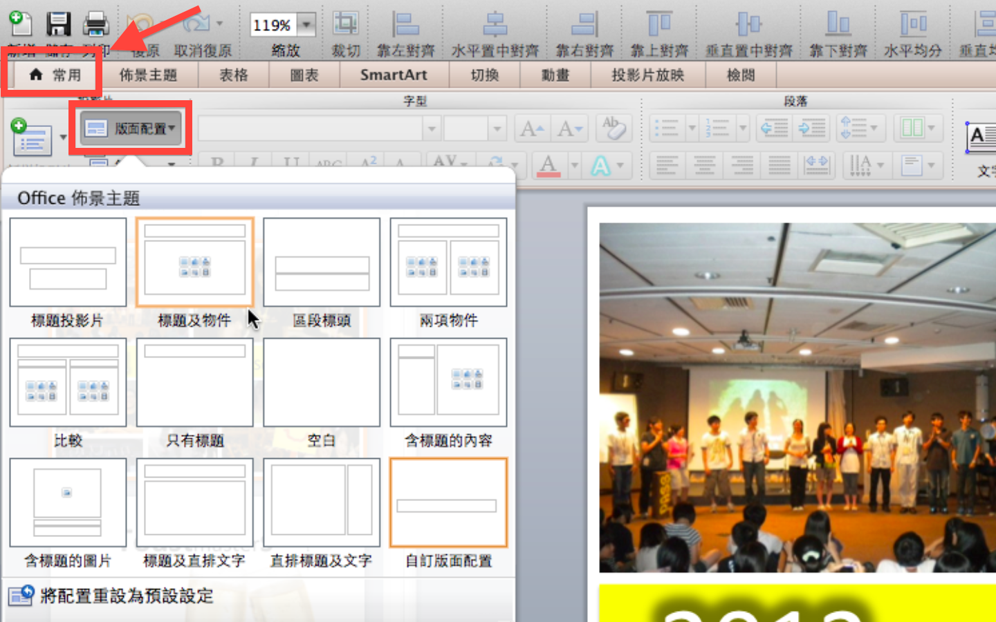
Task: Increase the font size
Action: 532,129
